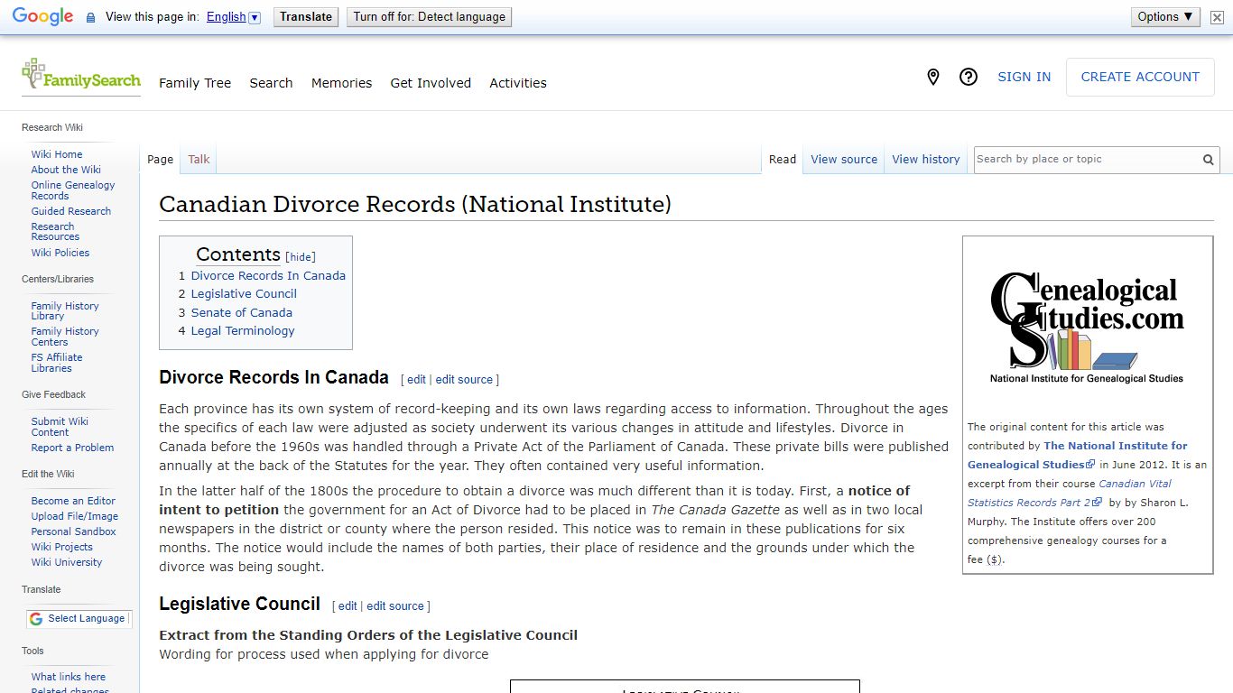
Task: Open the location pin icon in header
Action: click(x=933, y=78)
